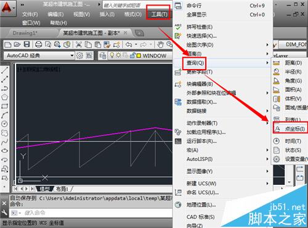Click the Publish icon in toolbar

click(57, 44)
